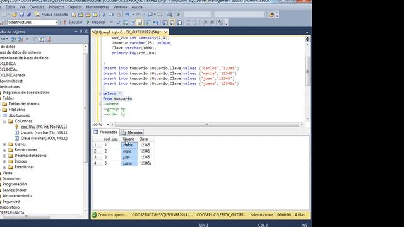The height and width of the screenshot is (227, 404).
Task: Save the query with the floppy disk icon
Action: click(21, 15)
